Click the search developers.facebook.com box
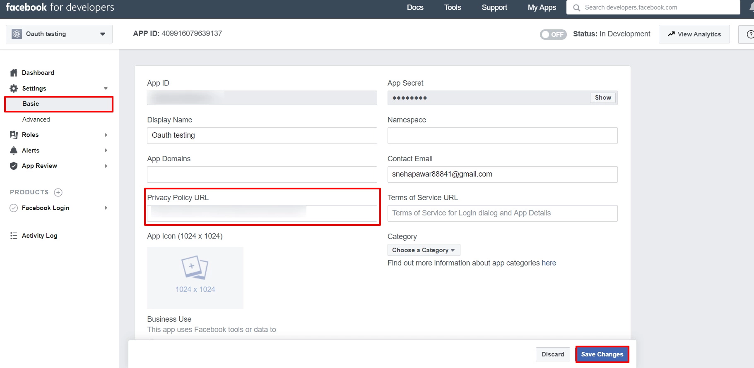The height and width of the screenshot is (368, 754). [x=653, y=7]
